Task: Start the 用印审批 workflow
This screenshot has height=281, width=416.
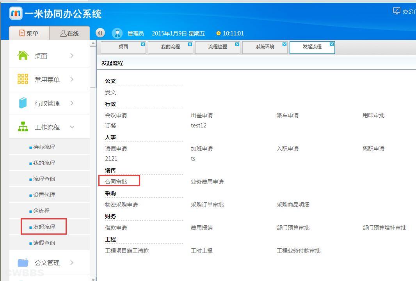Action: pyautogui.click(x=373, y=115)
